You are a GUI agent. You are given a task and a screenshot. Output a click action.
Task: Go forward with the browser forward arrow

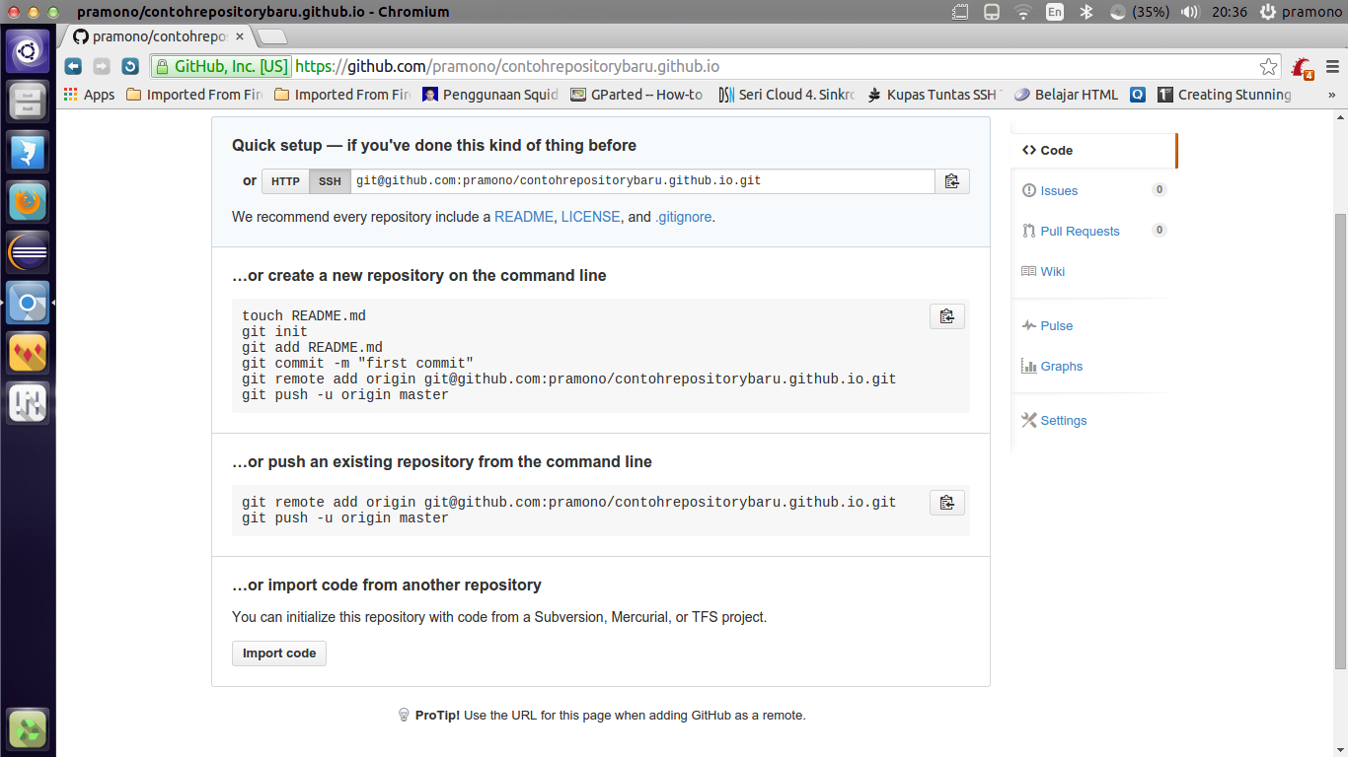tap(102, 67)
